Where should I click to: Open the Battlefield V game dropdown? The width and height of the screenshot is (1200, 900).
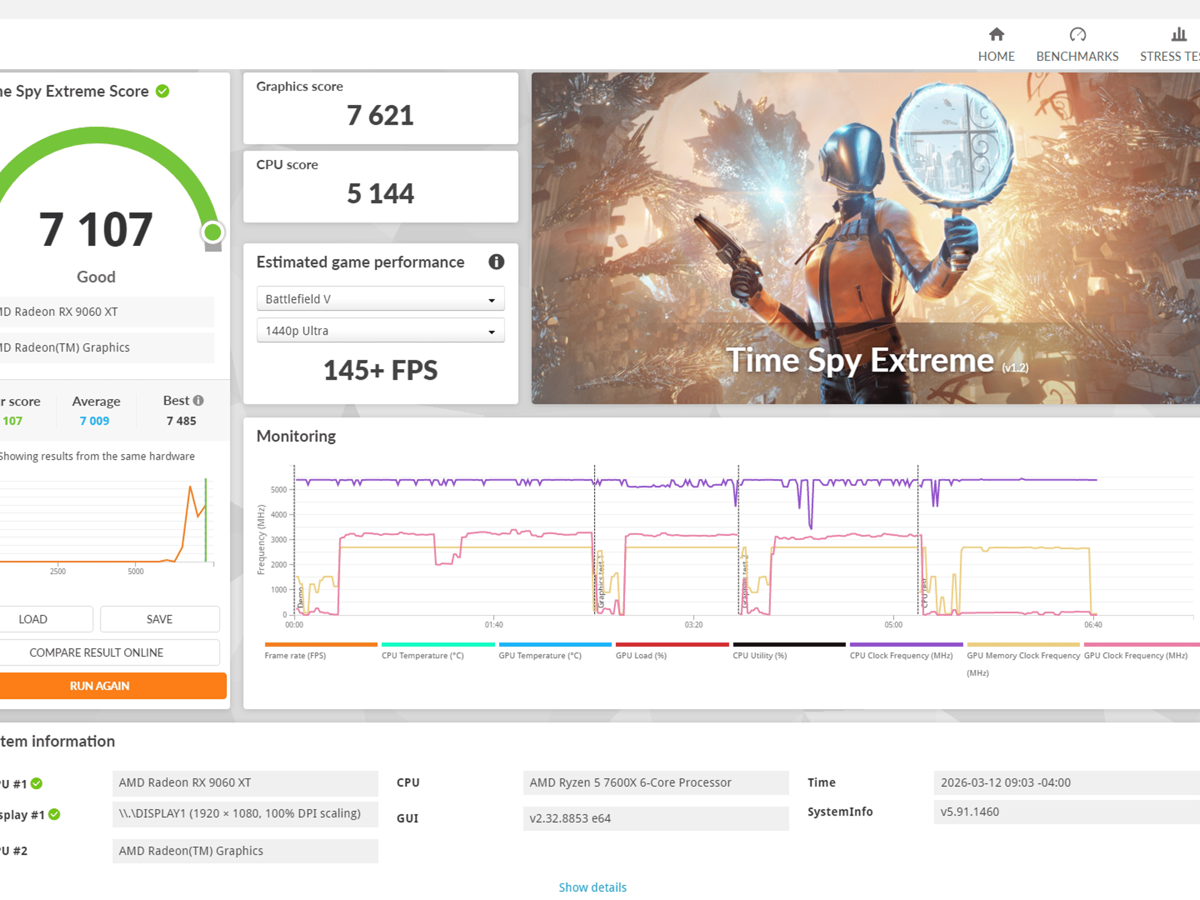point(380,299)
